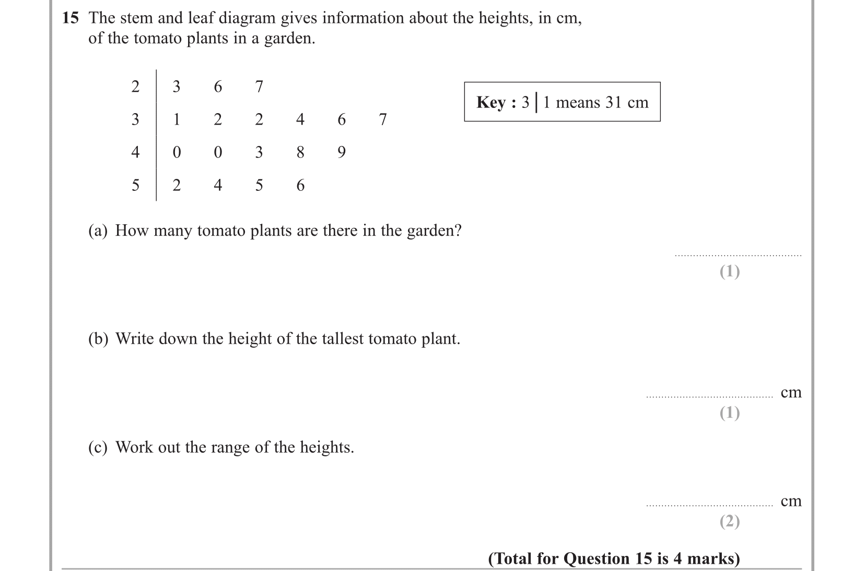Click the "How many tomato plants" question text
Image resolution: width=865 pixels, height=571 pixels.
288,230
